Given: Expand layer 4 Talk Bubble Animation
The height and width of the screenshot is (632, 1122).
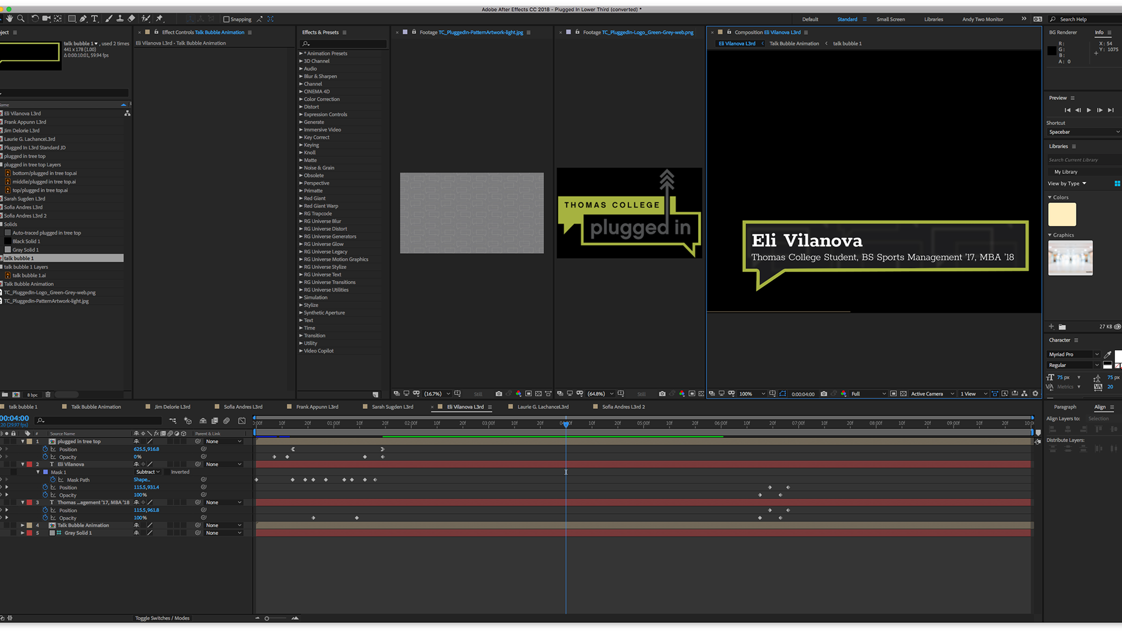Looking at the screenshot, I should pos(23,525).
